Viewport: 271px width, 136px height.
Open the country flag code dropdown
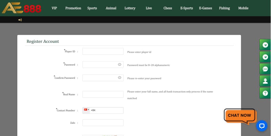(x=86, y=110)
